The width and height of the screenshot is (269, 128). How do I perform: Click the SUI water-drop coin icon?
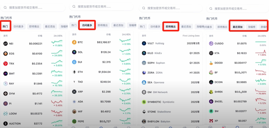[74, 62]
